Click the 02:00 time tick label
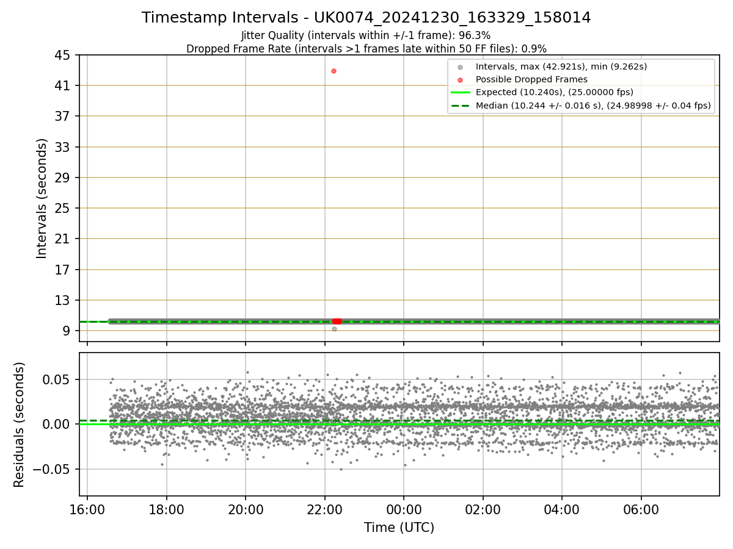 (483, 509)
